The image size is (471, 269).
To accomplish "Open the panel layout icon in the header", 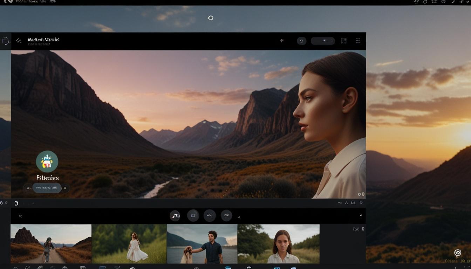I will (344, 41).
